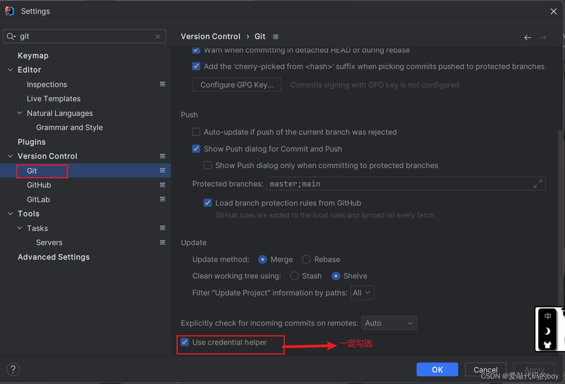Toggle the Use credential helper checkbox
This screenshot has width=565, height=384.
tap(185, 342)
